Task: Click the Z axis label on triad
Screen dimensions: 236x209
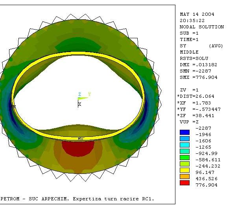Action: click(x=79, y=94)
